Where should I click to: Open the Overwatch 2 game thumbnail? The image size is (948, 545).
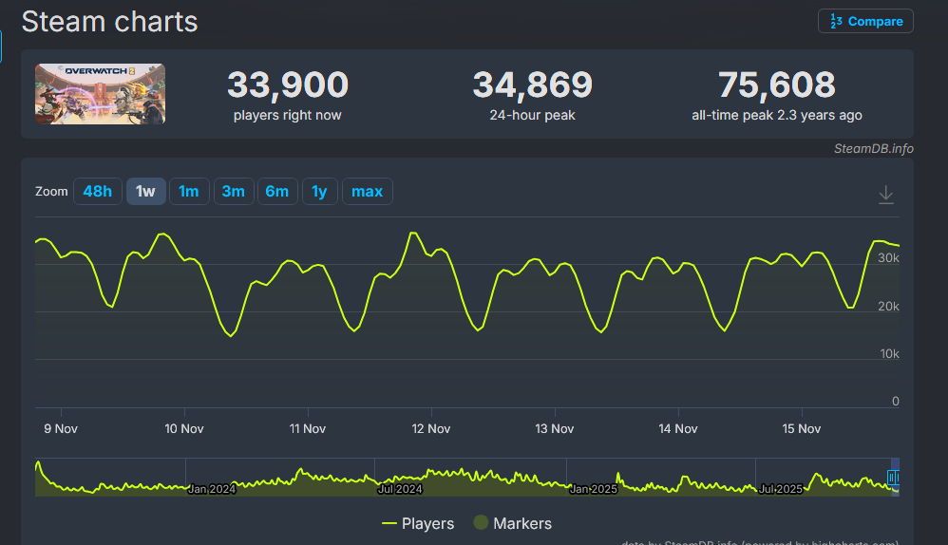pos(100,94)
